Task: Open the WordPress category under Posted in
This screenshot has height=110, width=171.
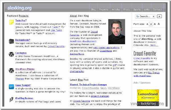Action: [114, 88]
